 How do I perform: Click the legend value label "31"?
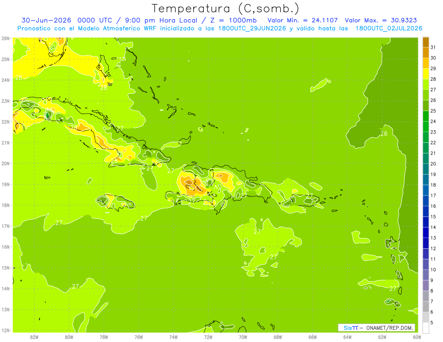433,47
